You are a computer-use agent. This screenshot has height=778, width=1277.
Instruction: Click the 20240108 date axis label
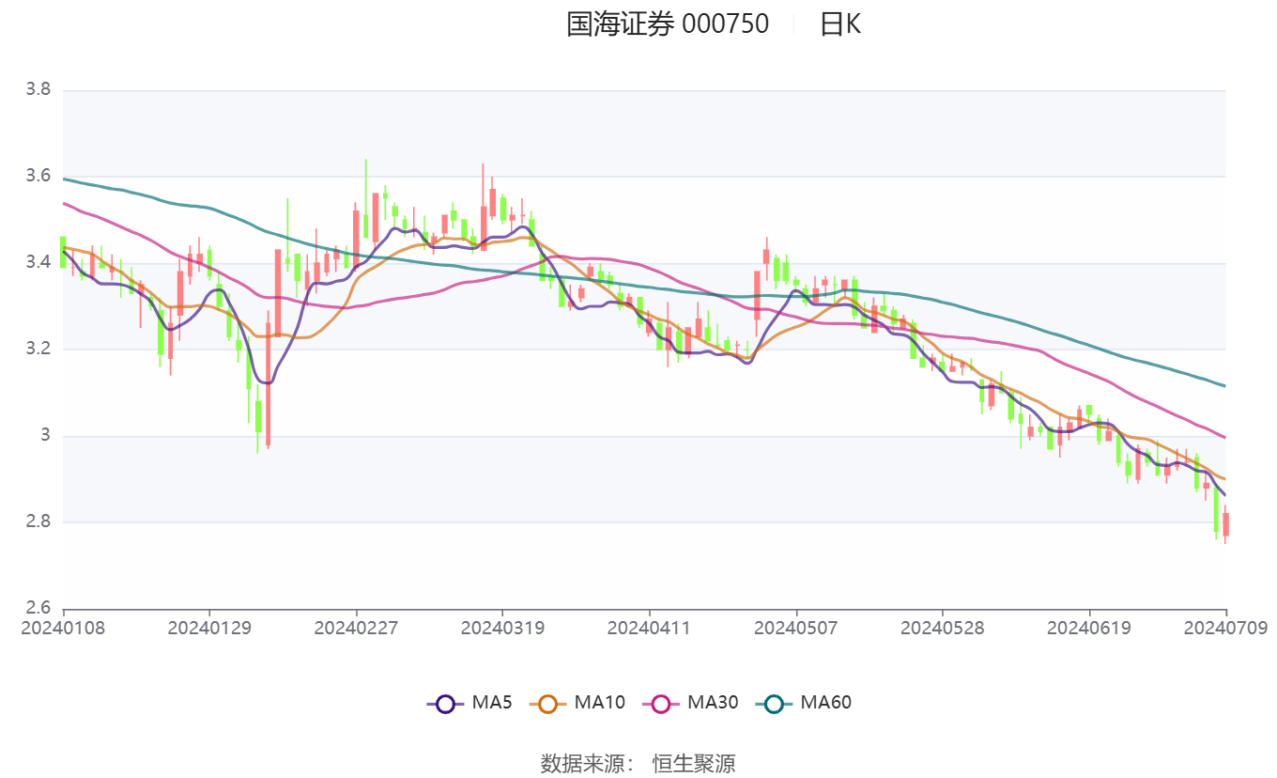click(x=63, y=628)
